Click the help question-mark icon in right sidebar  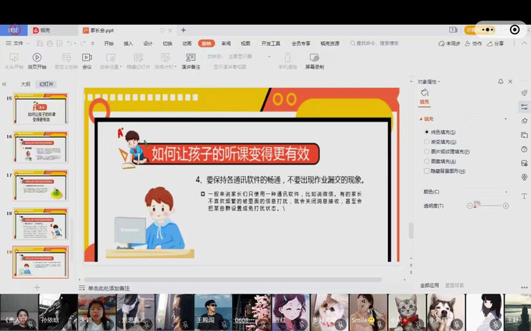(x=524, y=150)
